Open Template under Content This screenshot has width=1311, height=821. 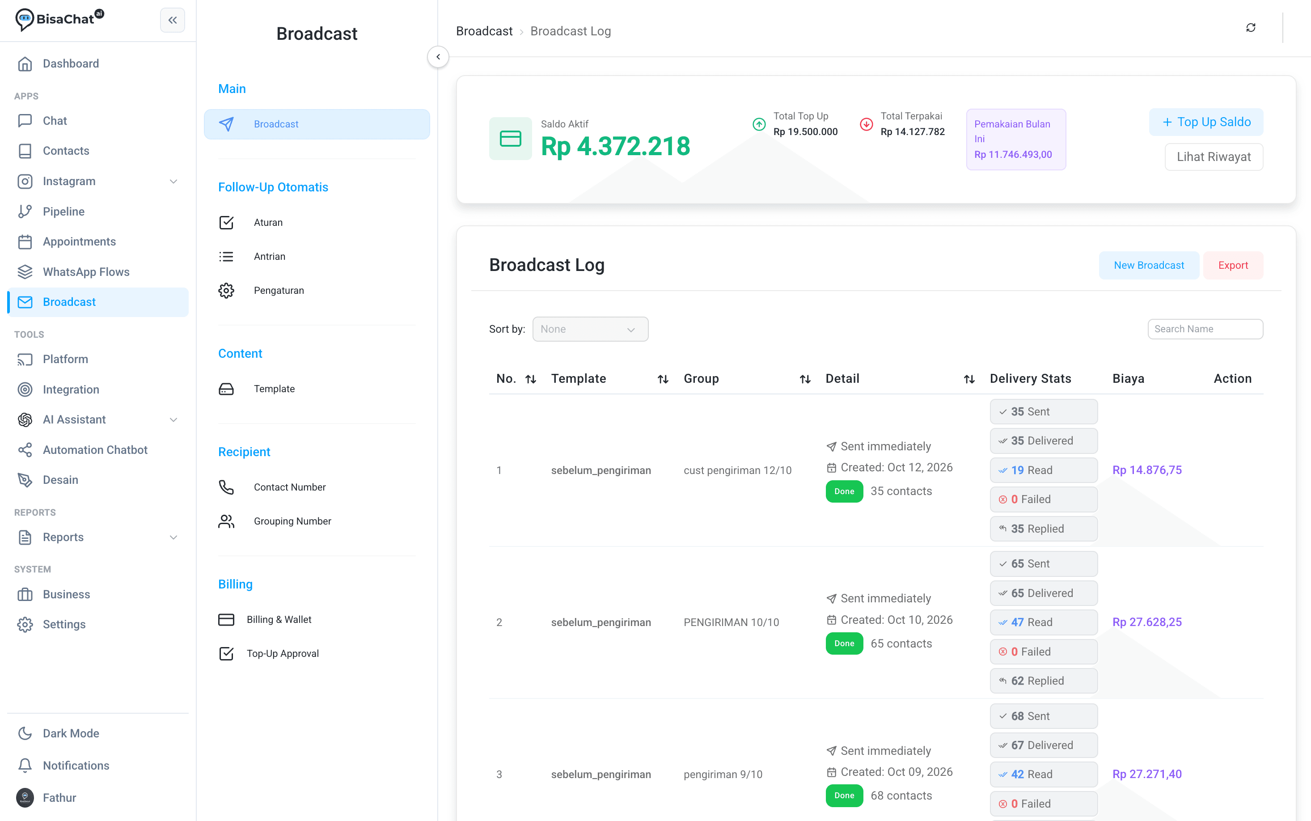pyautogui.click(x=317, y=389)
